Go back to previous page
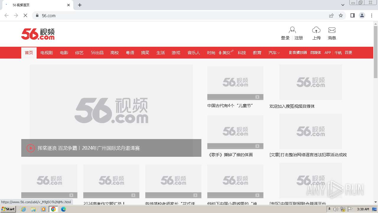The image size is (378, 213). [6, 15]
